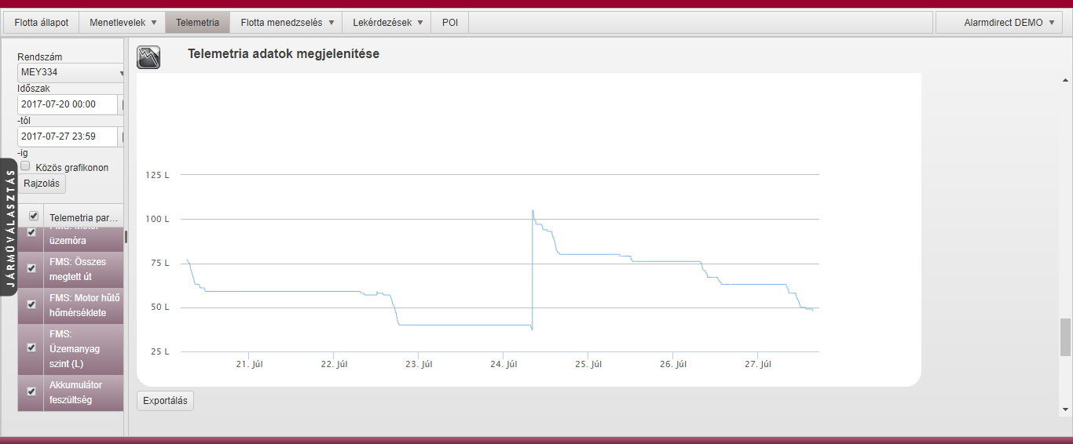This screenshot has width=1073, height=444.
Task: Open calendar picker for the end date
Action: (121, 136)
